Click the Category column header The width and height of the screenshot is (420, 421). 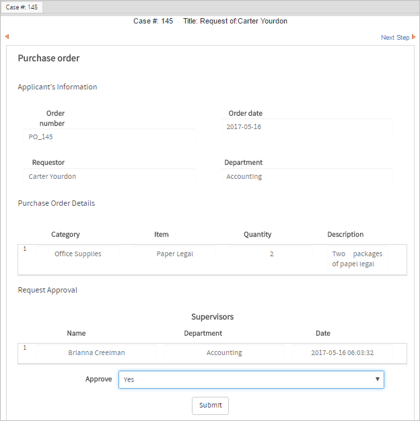click(65, 235)
